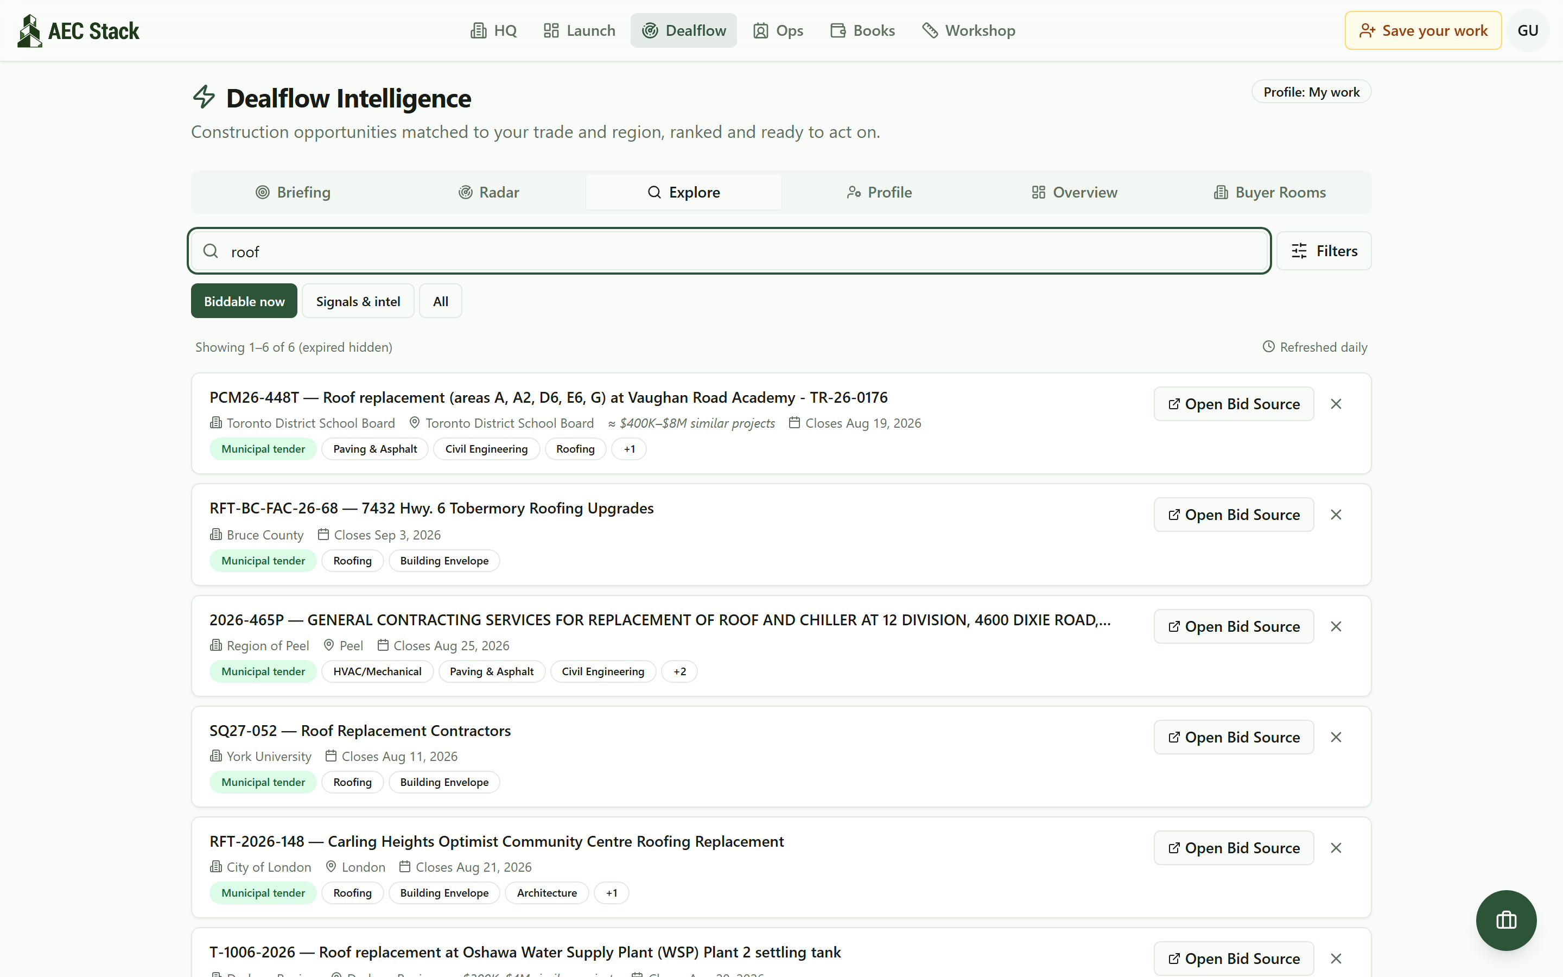Switch to the Overview tab
1563x977 pixels.
click(x=1074, y=192)
